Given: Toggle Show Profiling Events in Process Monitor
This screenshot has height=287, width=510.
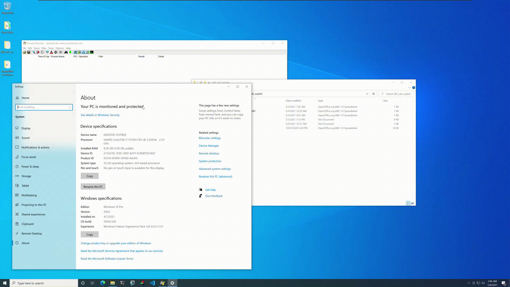Looking at the screenshot, I should tap(92, 52).
